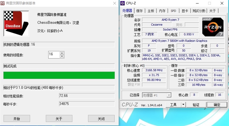Click the AMD Ryzen 7 logo
The height and width of the screenshot is (126, 229).
pyautogui.click(x=213, y=27)
